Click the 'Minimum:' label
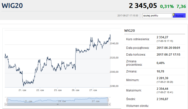The height and width of the screenshot is (109, 188). [x=132, y=80]
